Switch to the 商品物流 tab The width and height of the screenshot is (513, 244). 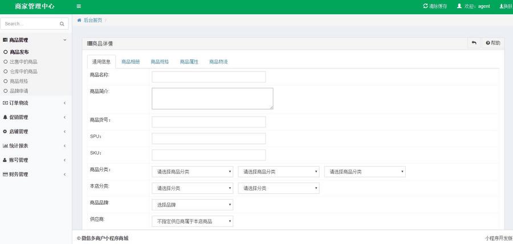218,62
